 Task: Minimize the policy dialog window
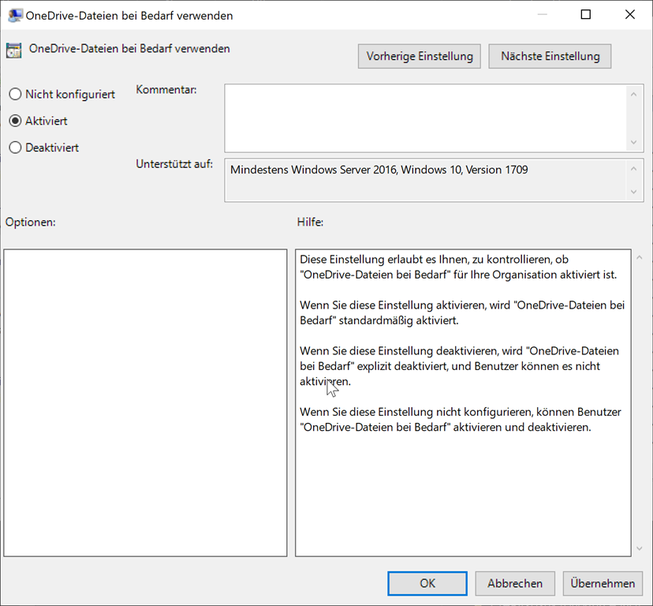[x=542, y=15]
